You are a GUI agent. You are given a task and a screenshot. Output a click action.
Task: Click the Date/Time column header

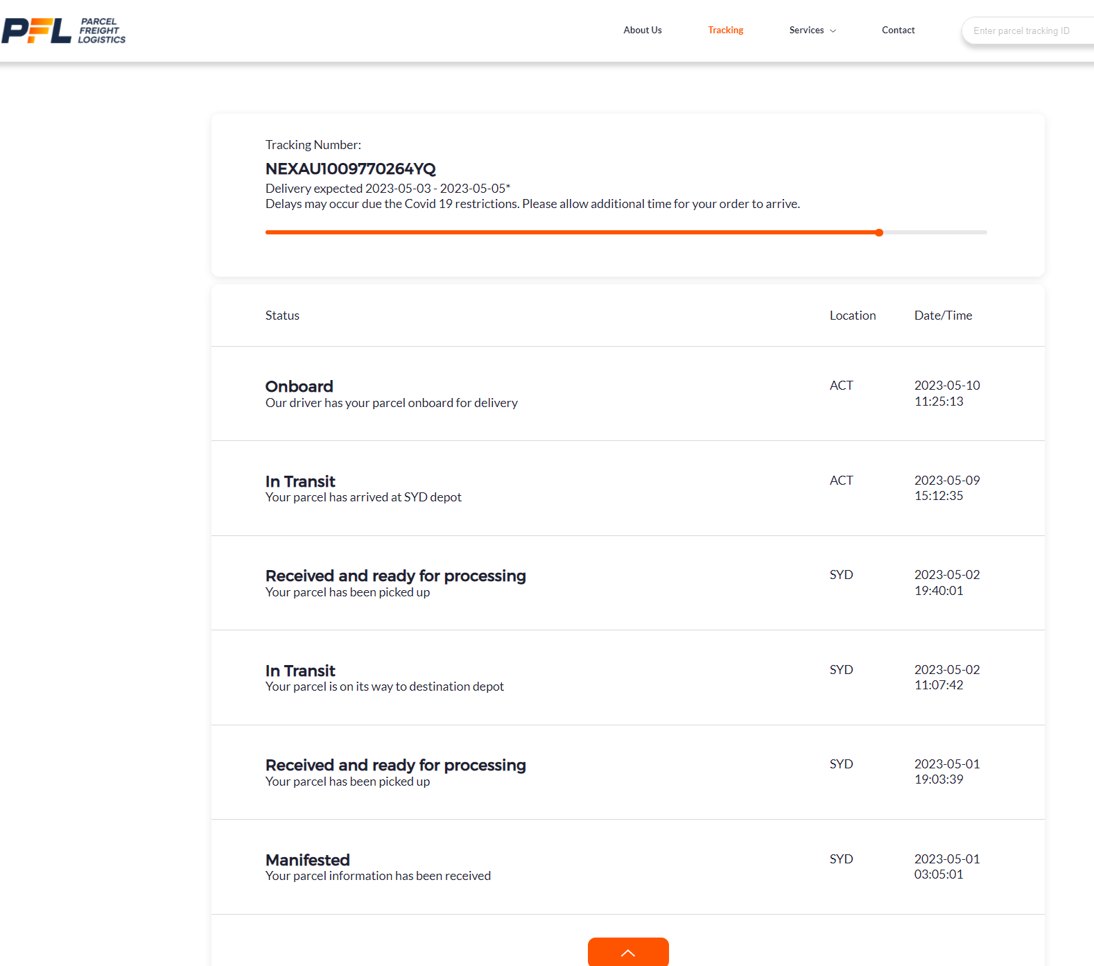[x=943, y=316]
